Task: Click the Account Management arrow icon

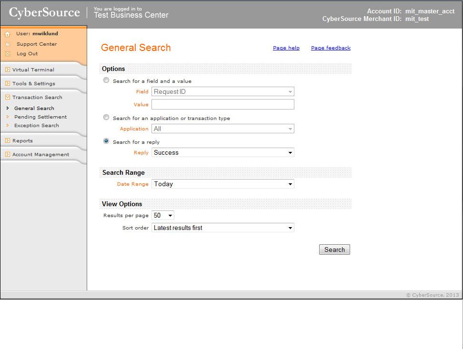Action: click(x=8, y=154)
